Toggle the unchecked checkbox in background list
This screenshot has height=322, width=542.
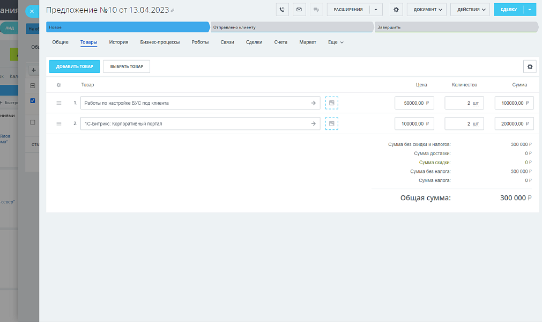click(33, 122)
